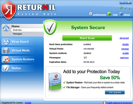
Task: Click the Virtual Mode not started status
Action: 89,49
